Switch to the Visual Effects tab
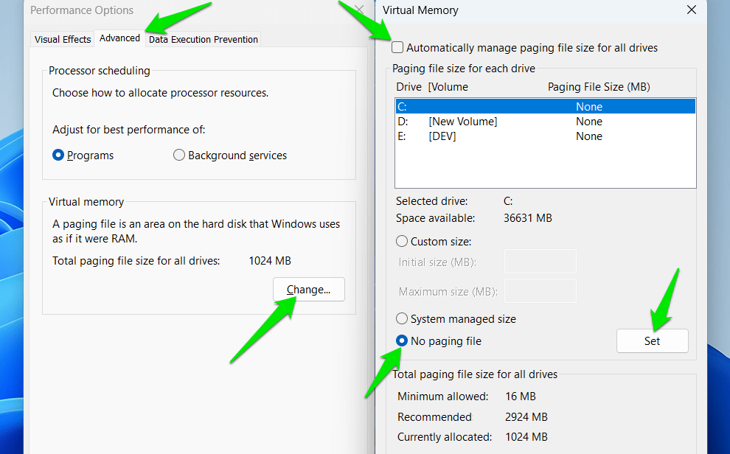 point(61,38)
